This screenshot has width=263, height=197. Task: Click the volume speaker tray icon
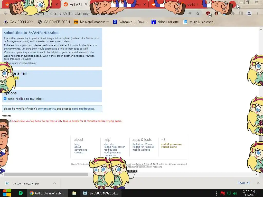(235, 193)
